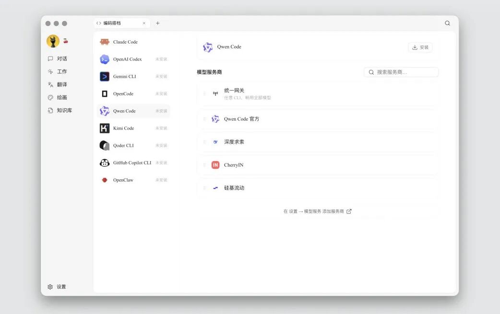Choose the 深度求索 provider
Viewport: 500px width, 314px height.
pyautogui.click(x=317, y=142)
